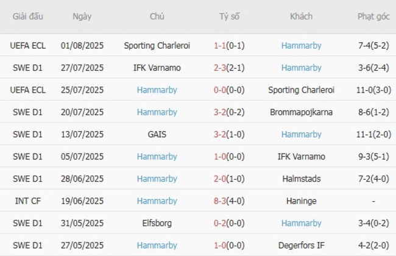This screenshot has height=256, width=396.
Task: Click the 2-3 score against IFK Varnamo
Action: pyautogui.click(x=222, y=68)
